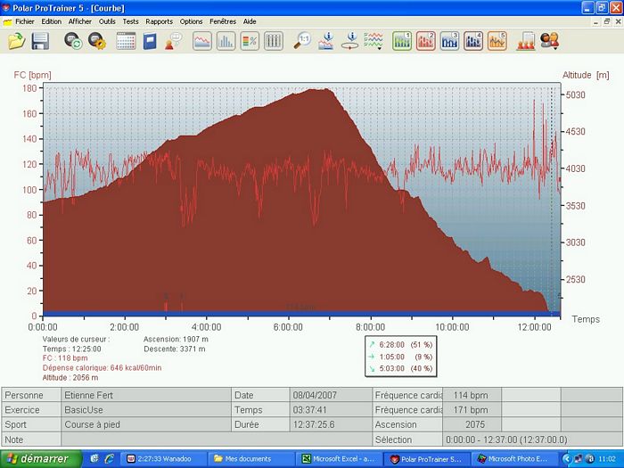Select the percent bar chart icon
The height and width of the screenshot is (468, 624).
click(250, 41)
